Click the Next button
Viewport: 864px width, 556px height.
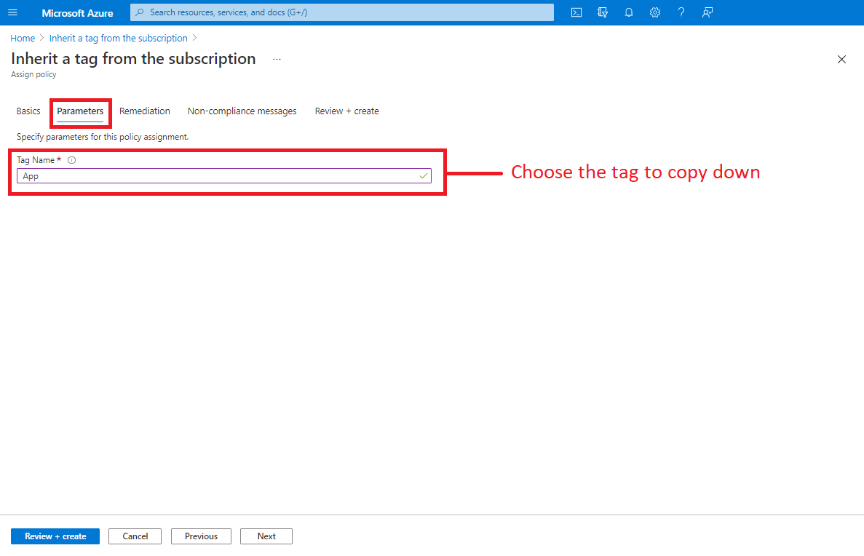[266, 536]
